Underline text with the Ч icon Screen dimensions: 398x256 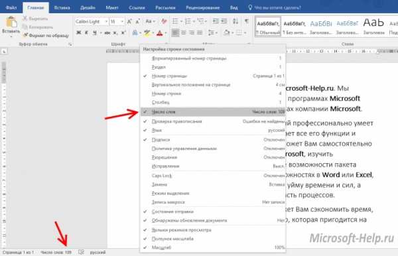point(95,32)
